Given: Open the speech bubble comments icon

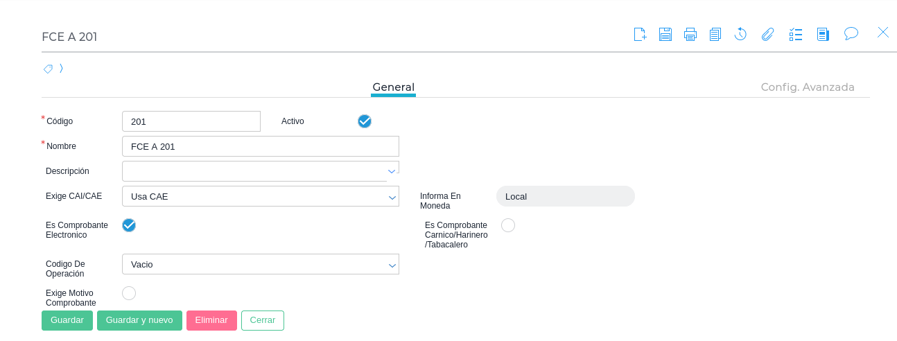Looking at the screenshot, I should [x=851, y=33].
